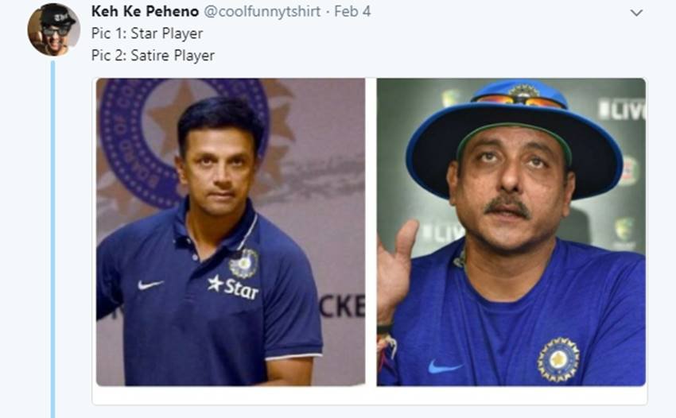The height and width of the screenshot is (418, 676).
Task: Click the Star logo on navy polo
Action: pyautogui.click(x=233, y=288)
